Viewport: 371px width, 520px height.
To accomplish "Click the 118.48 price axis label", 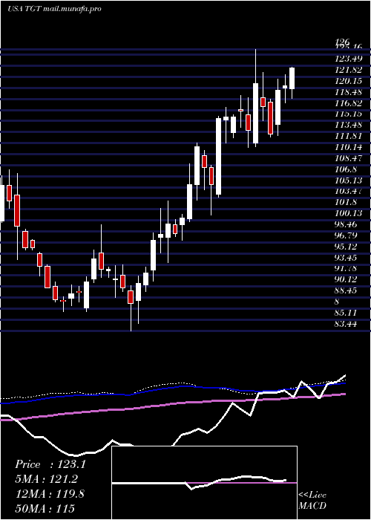I will pos(348,92).
